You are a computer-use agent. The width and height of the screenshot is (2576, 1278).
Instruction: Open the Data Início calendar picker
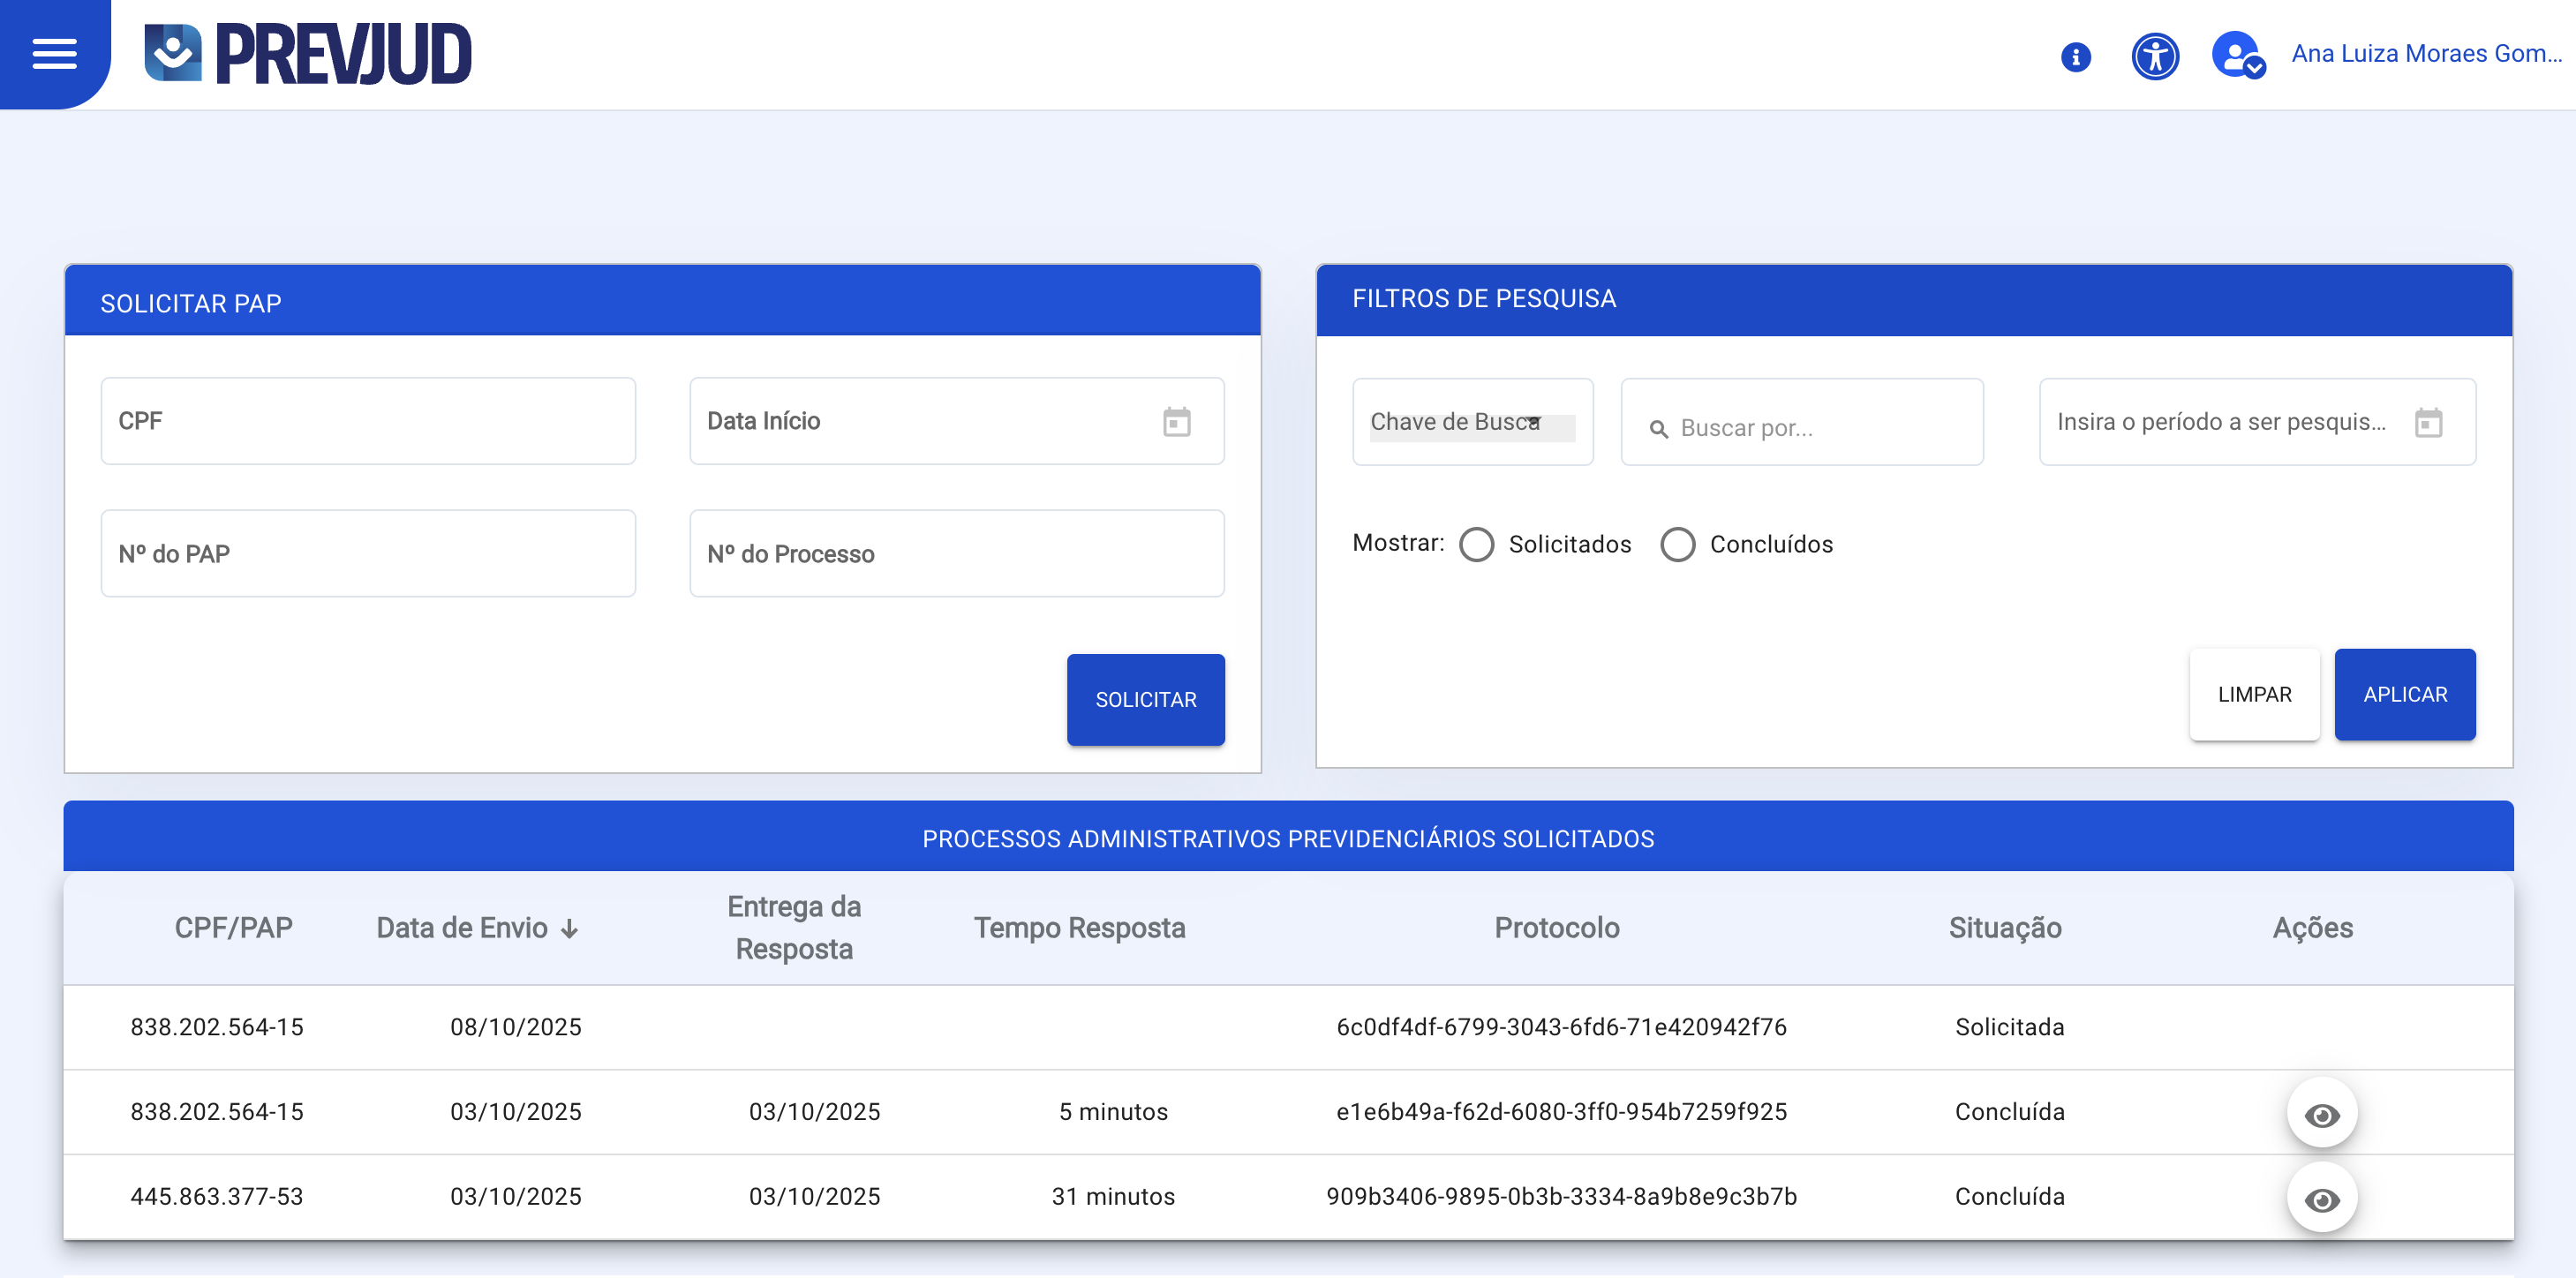(1177, 421)
